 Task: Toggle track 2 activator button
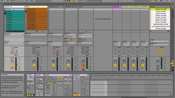point(34,65)
